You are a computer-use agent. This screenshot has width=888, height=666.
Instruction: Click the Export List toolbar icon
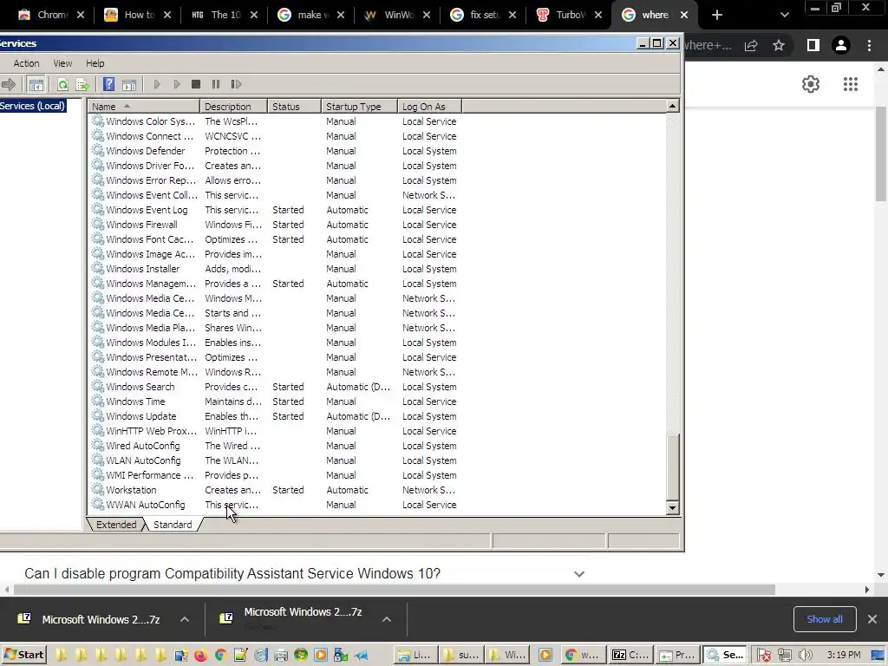(x=82, y=84)
